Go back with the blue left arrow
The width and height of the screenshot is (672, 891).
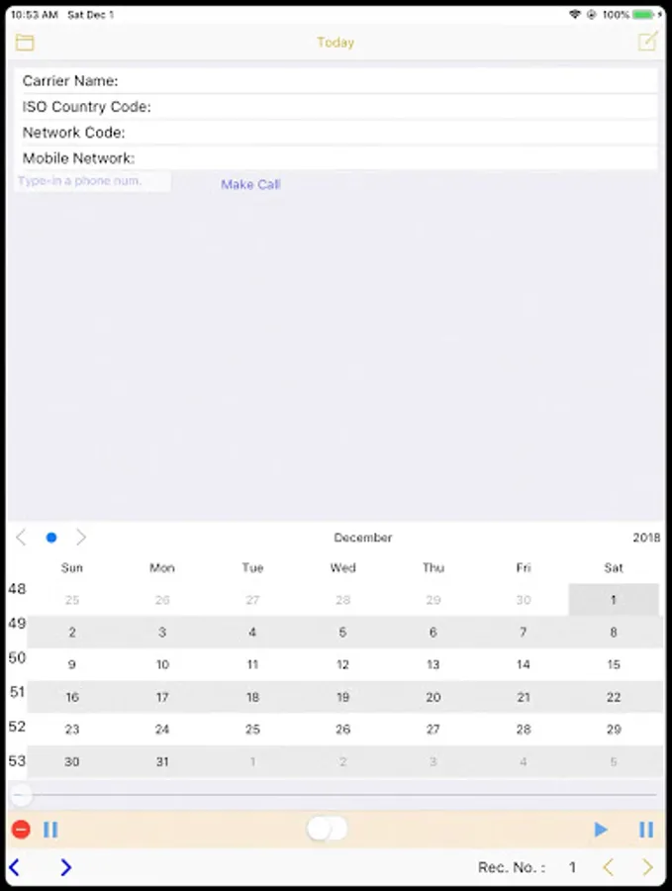15,867
